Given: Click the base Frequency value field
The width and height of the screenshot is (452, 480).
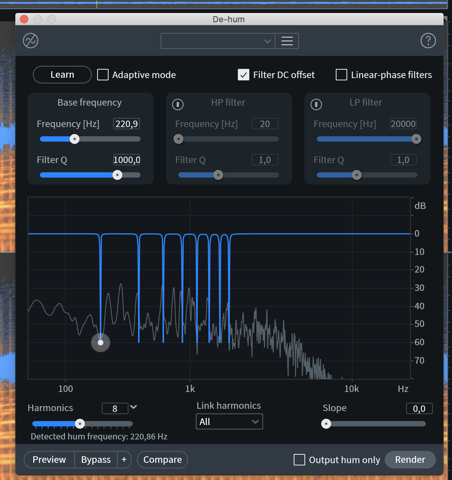Looking at the screenshot, I should [x=127, y=124].
